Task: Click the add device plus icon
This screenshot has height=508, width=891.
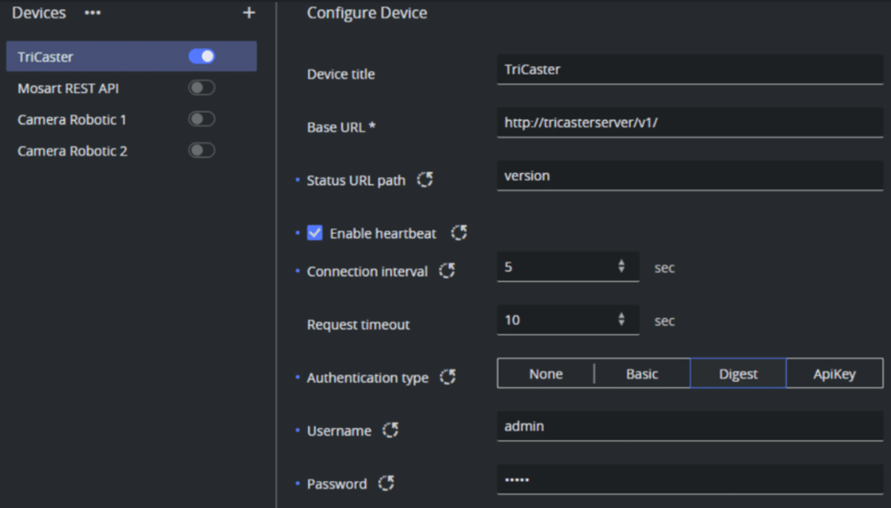Action: [x=249, y=13]
